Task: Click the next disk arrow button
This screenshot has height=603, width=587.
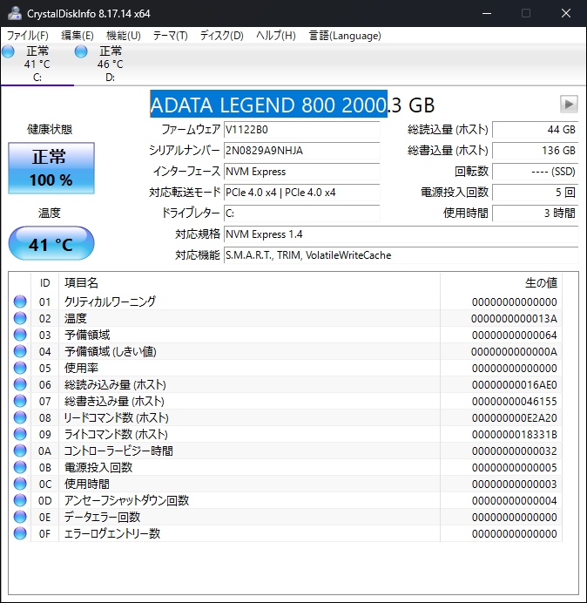Action: tap(569, 104)
